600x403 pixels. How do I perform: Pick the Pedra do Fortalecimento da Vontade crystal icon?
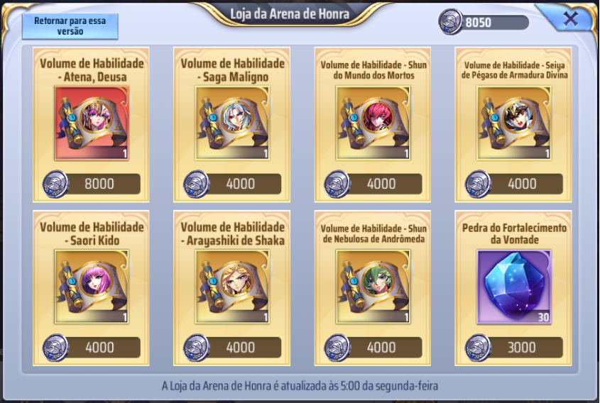(514, 287)
